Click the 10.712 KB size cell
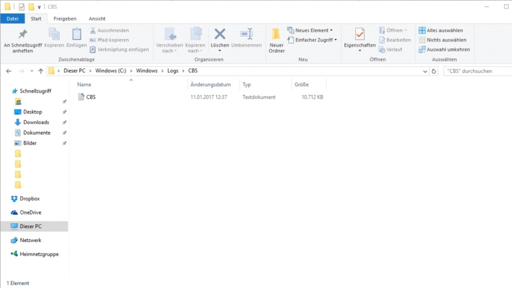Screen dimensions: 512x288 click(x=312, y=97)
